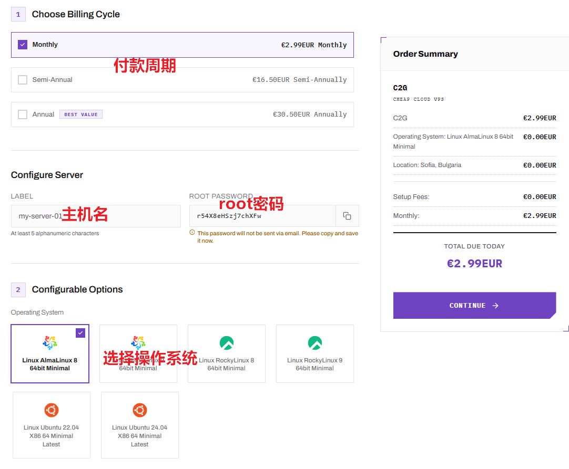Click the €16.50EUR Semi-Annually price
Screen dimensions: 569x469
coord(300,80)
